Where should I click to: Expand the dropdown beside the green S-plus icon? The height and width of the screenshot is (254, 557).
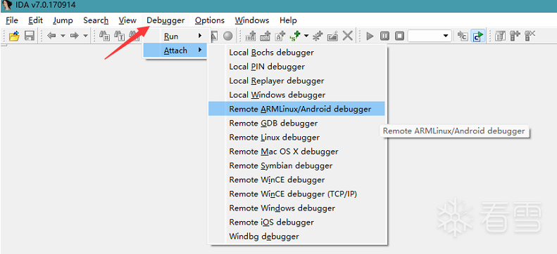306,36
